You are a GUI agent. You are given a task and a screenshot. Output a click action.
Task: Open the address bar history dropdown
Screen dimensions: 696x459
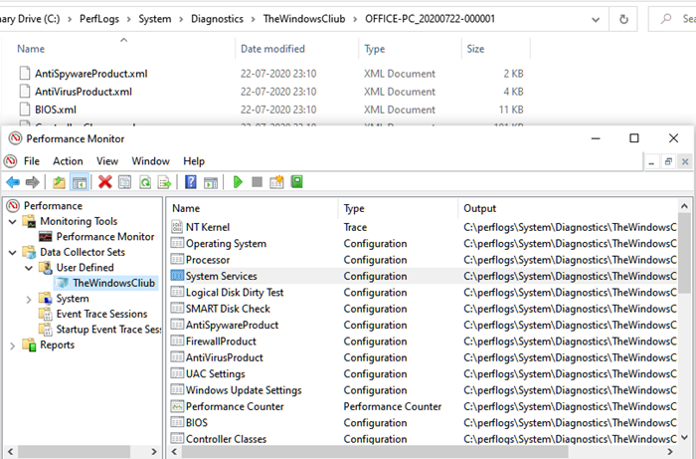point(595,18)
